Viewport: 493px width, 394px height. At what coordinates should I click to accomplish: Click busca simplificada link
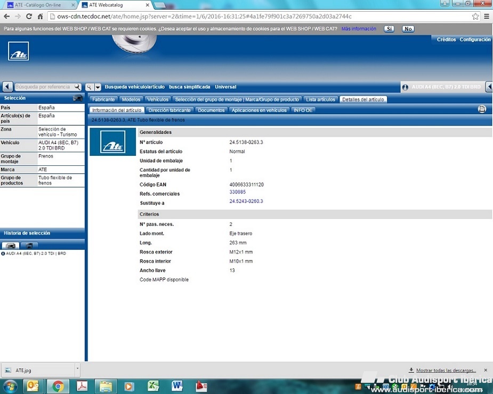click(x=190, y=87)
